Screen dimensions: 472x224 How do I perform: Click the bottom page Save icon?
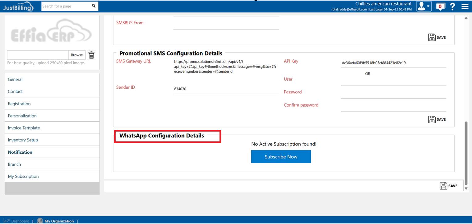[x=448, y=186]
